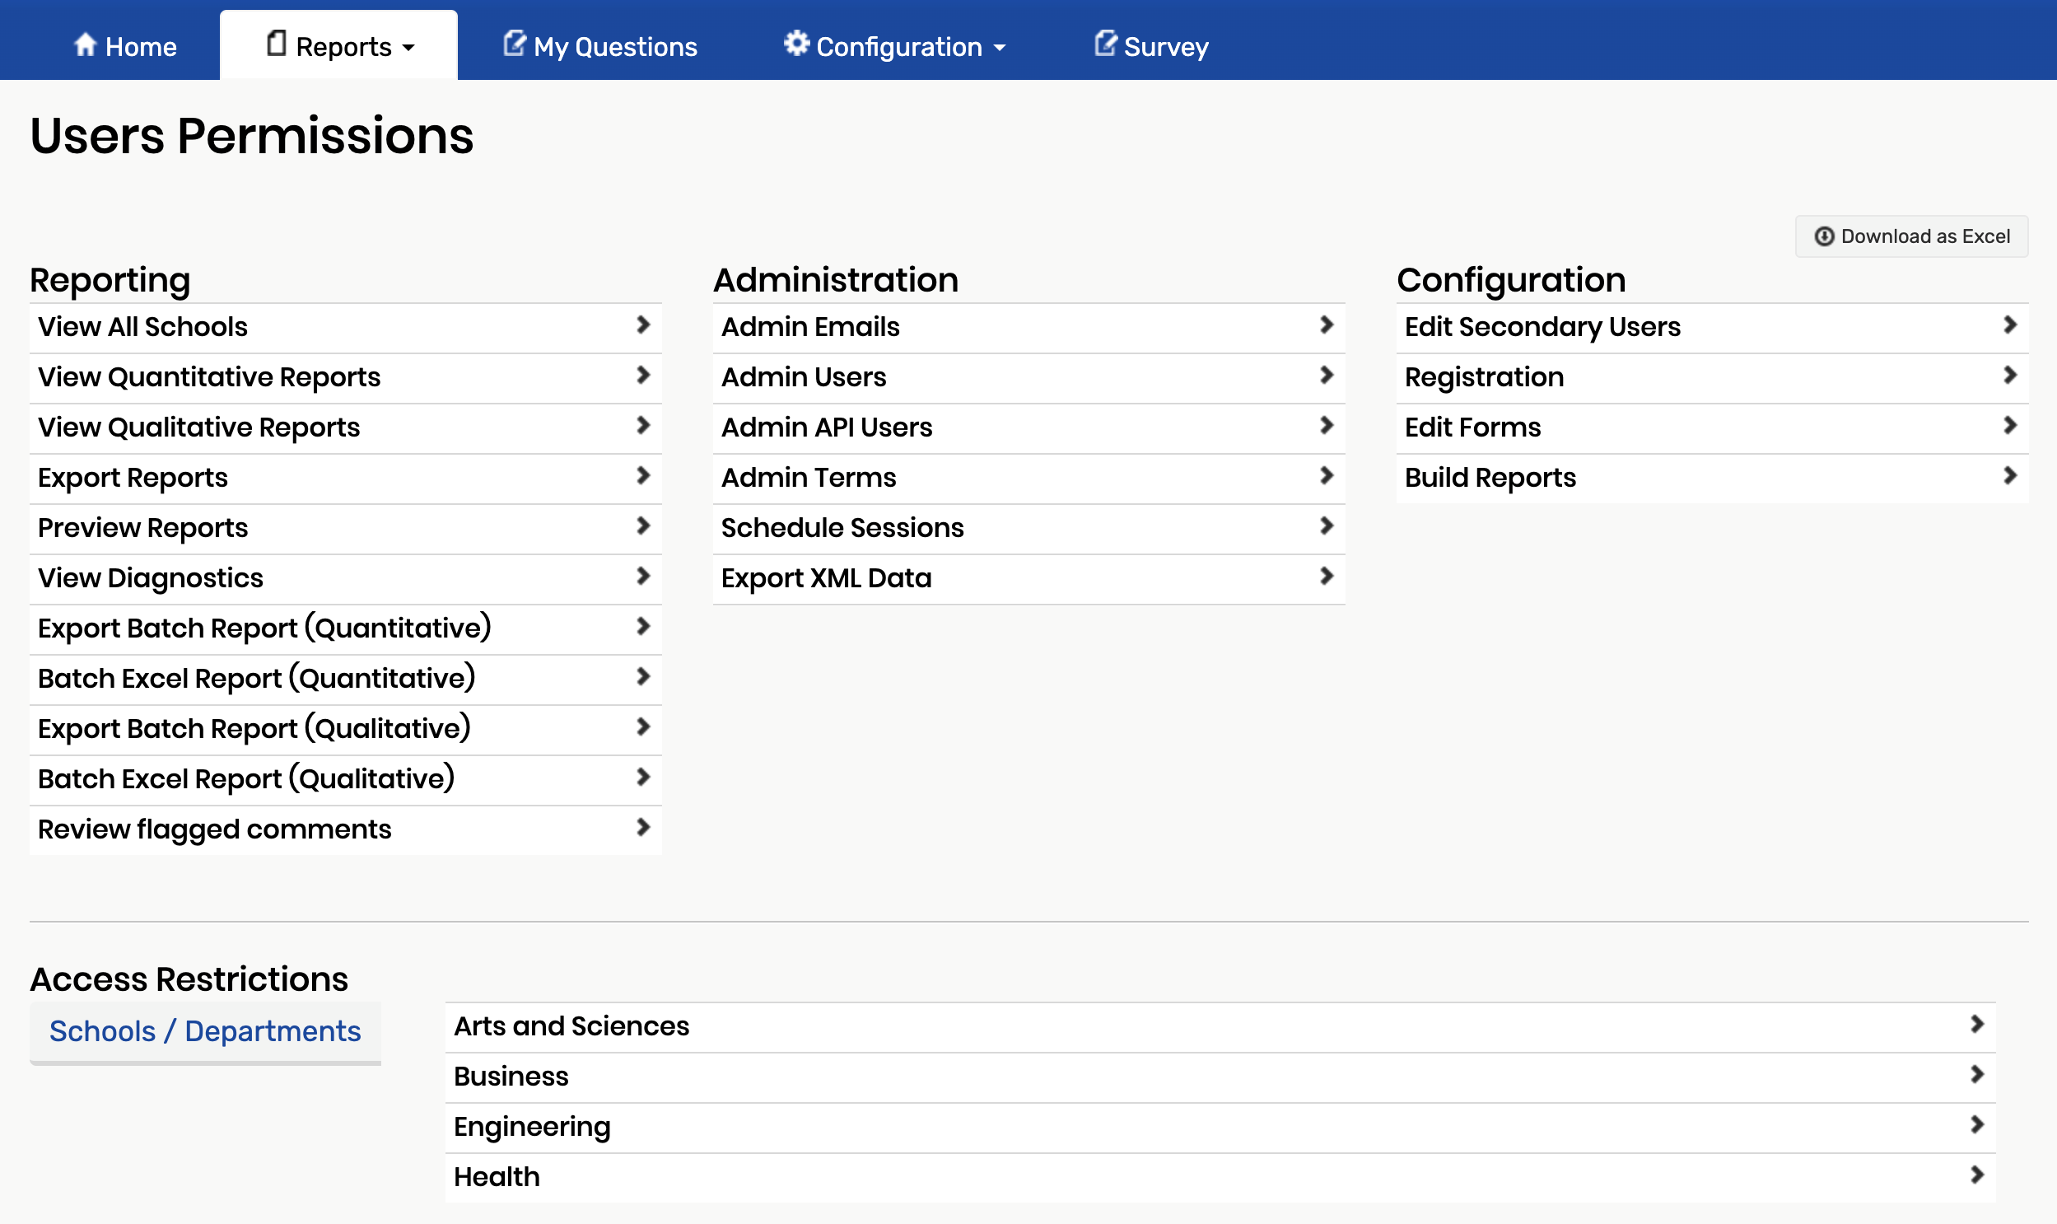
Task: Click the Survey pencil icon
Action: 1105,44
